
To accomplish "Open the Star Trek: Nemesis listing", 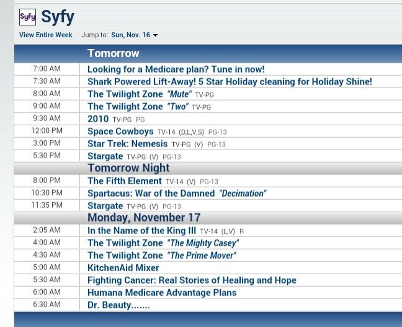I will [127, 143].
